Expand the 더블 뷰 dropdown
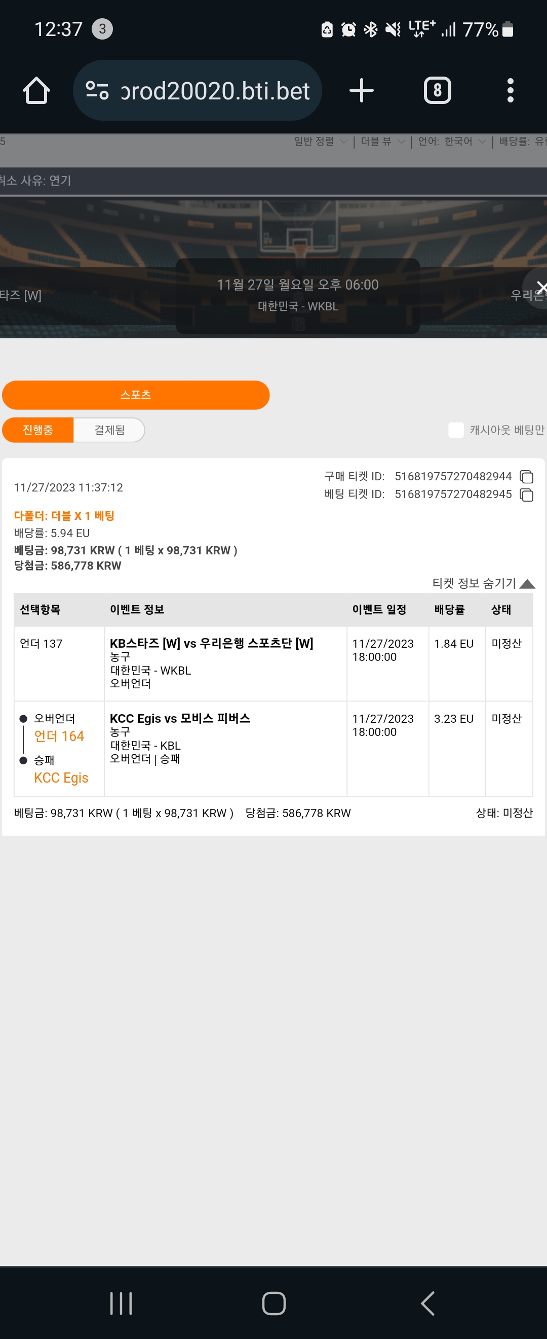 382,142
